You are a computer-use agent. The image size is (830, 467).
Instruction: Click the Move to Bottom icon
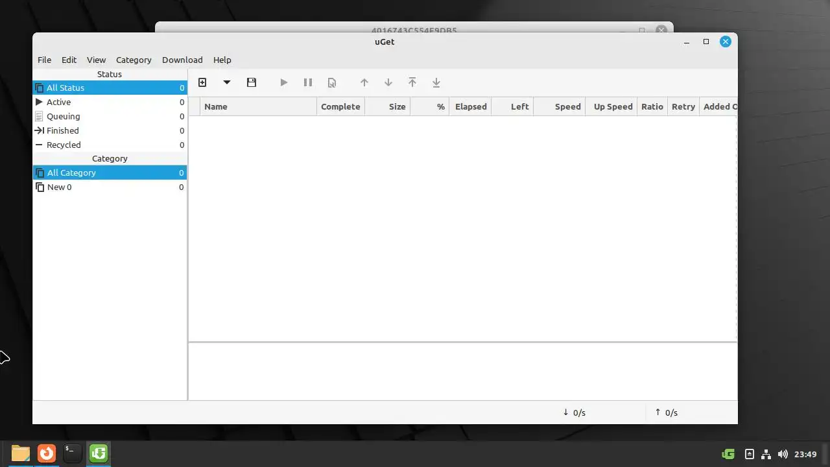pyautogui.click(x=436, y=82)
